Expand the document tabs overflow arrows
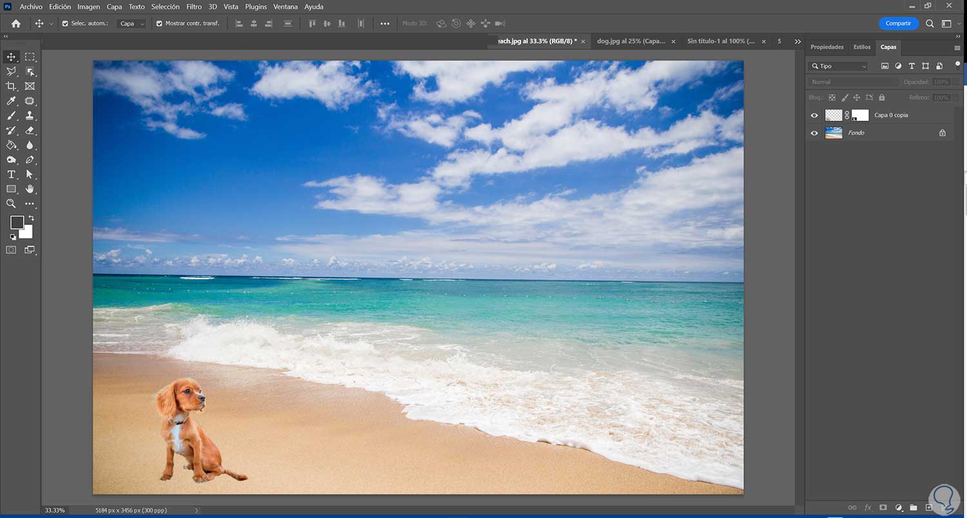 [x=797, y=41]
